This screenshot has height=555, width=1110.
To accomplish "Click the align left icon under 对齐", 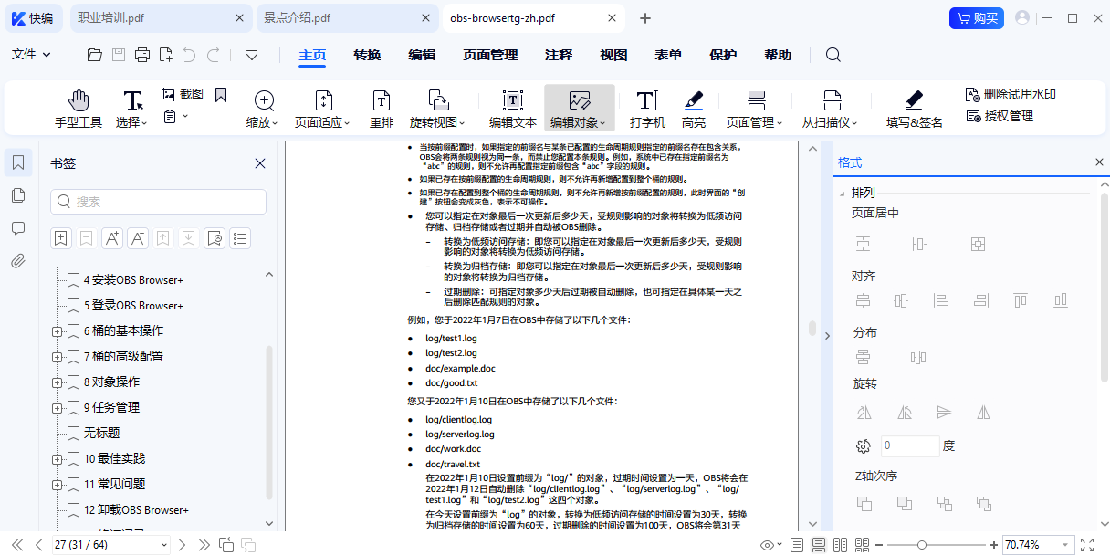I will 942,300.
